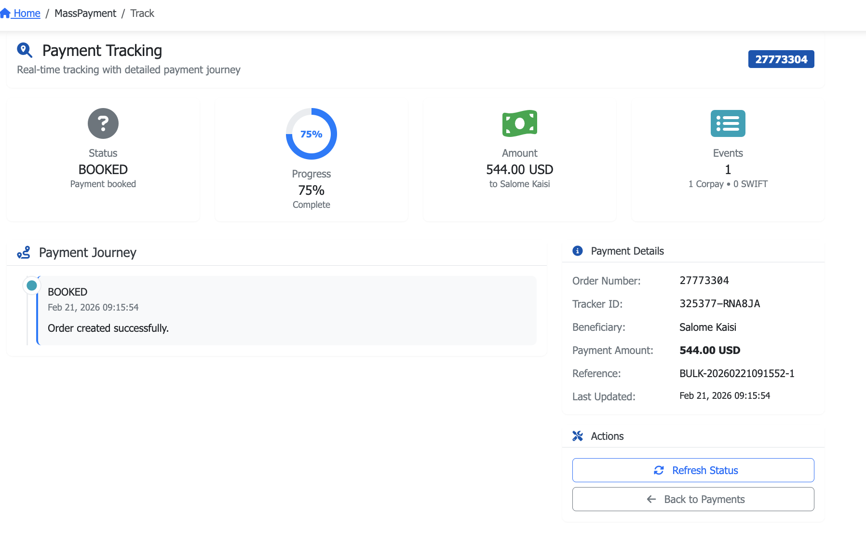Click the BOOKED journey event entry
The height and width of the screenshot is (543, 866).
pyautogui.click(x=286, y=310)
